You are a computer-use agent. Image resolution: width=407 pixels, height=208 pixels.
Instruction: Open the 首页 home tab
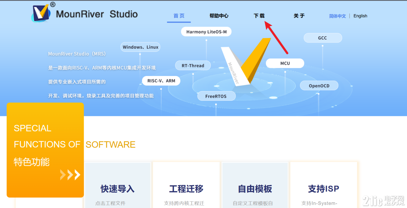[179, 16]
